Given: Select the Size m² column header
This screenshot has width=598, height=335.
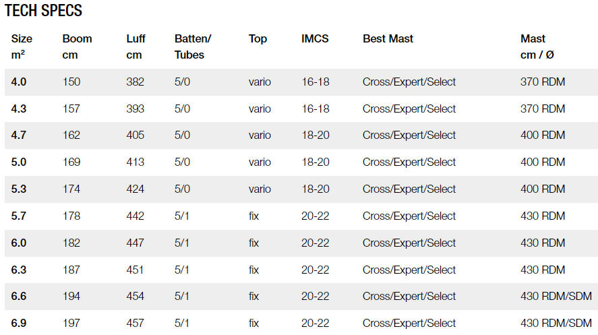Looking at the screenshot, I should pos(22,47).
